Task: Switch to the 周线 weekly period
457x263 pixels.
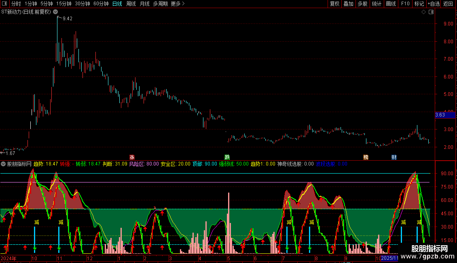Action: [131, 4]
